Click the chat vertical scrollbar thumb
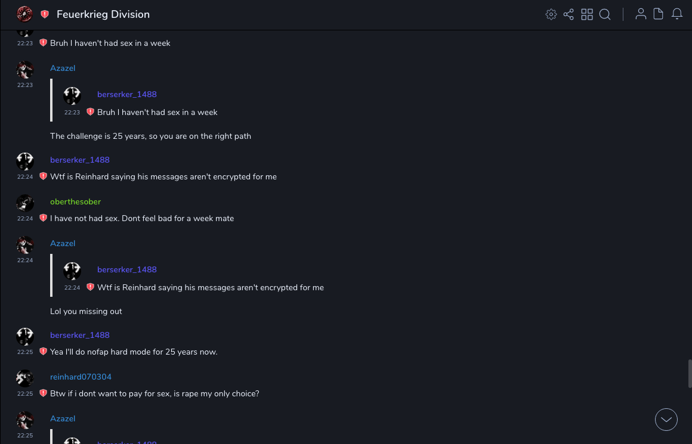 tap(690, 374)
